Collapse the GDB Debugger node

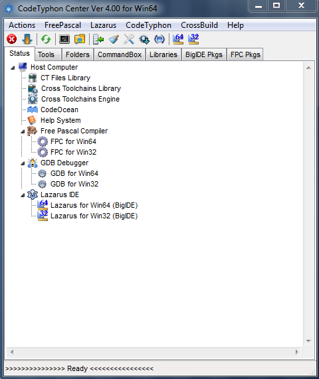[23, 164]
